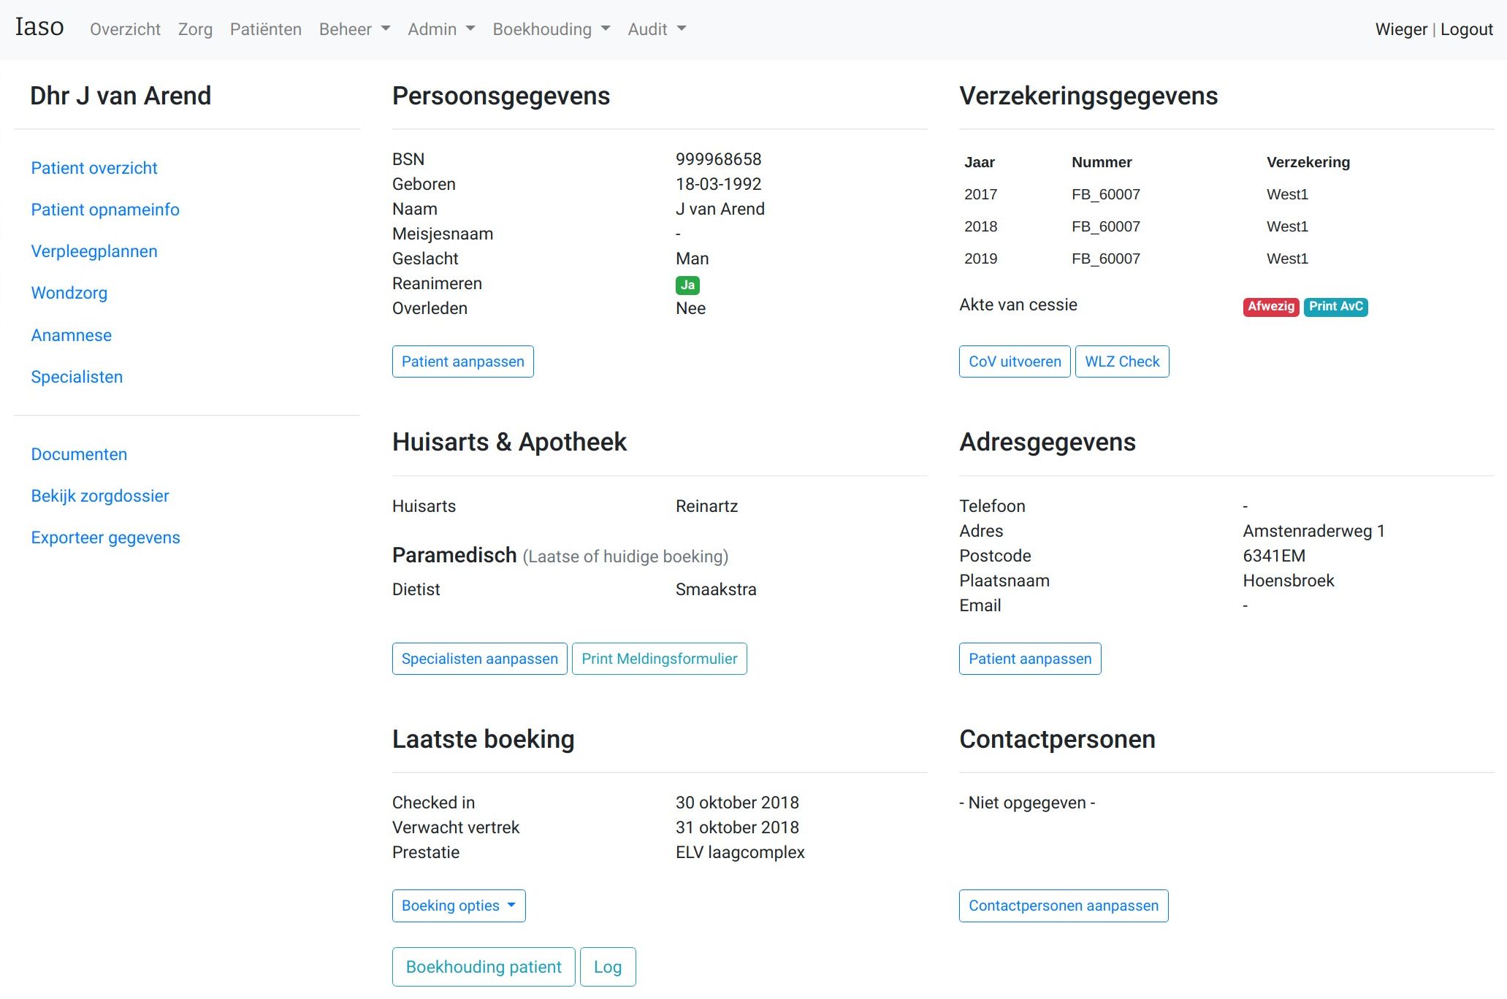This screenshot has width=1507, height=999.
Task: Open Patiënten from the top menu
Action: click(x=265, y=29)
